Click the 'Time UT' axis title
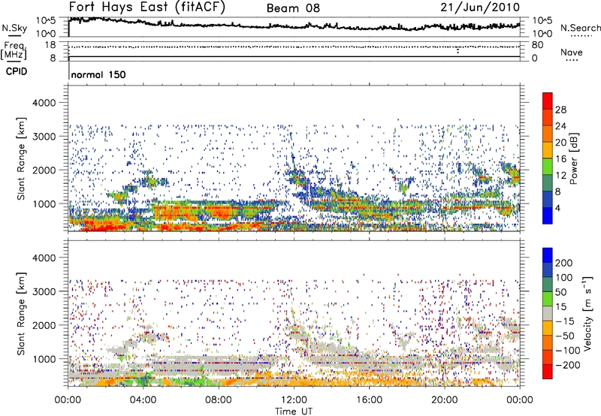 pos(294,411)
